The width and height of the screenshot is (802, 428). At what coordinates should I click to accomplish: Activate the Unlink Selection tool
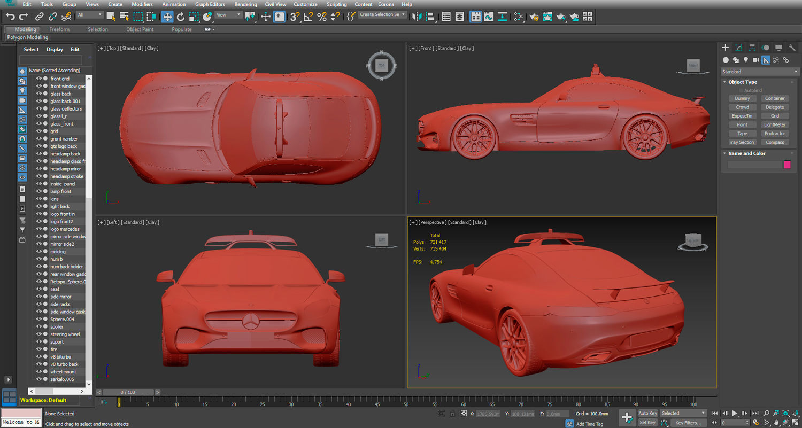point(52,17)
